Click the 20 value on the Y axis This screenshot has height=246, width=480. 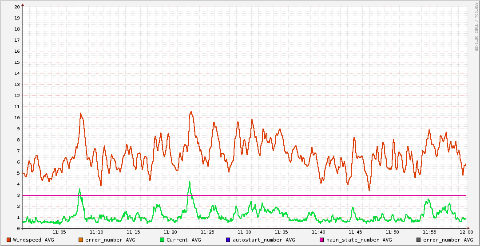[x=17, y=7]
